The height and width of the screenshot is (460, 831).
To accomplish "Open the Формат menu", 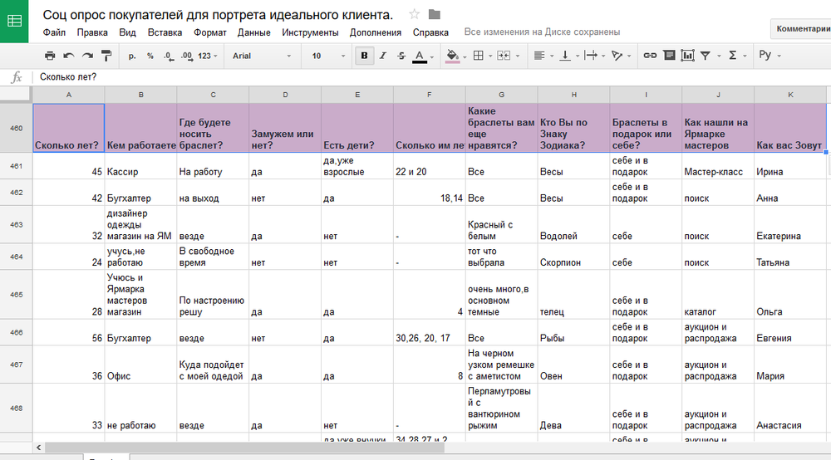I will 209,32.
